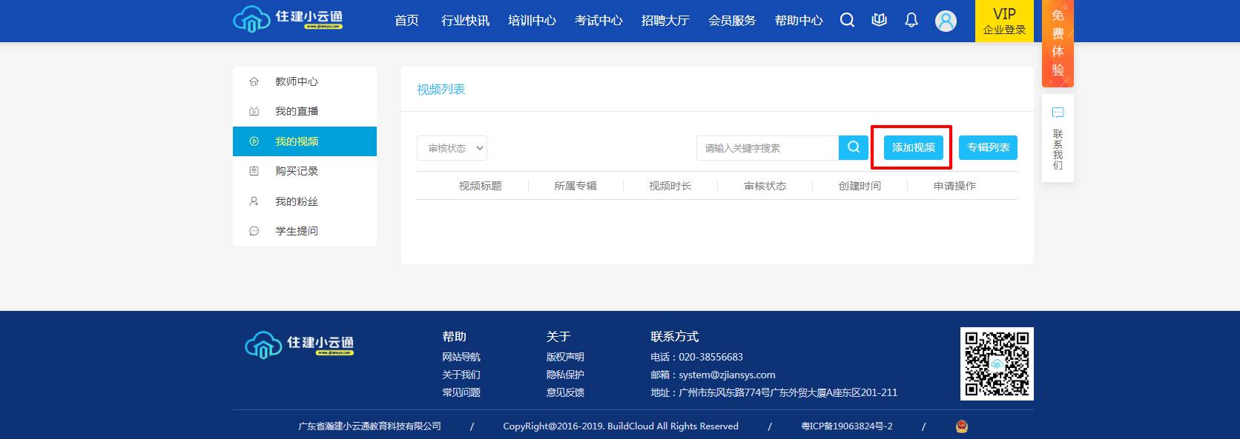Open 我的视频 in the sidebar

[304, 141]
